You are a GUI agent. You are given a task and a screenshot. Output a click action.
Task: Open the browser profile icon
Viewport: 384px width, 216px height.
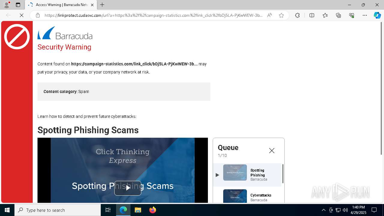coord(7,5)
